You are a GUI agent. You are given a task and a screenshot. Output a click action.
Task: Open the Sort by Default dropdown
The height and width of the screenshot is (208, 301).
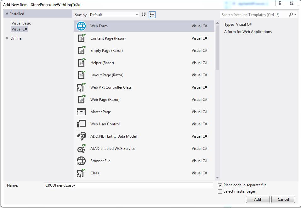click(114, 15)
